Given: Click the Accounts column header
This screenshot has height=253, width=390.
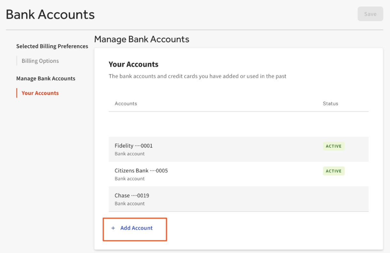Looking at the screenshot, I should coord(126,103).
